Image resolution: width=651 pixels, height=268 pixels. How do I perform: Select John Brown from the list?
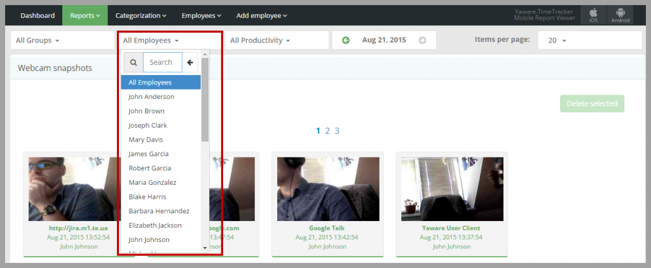click(161, 111)
